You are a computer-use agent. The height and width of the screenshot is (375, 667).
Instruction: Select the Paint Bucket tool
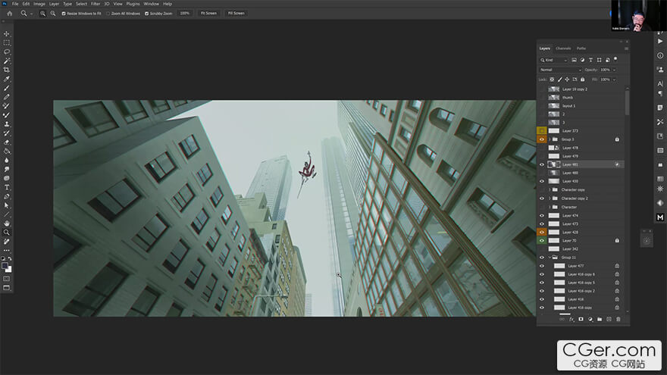tap(6, 151)
